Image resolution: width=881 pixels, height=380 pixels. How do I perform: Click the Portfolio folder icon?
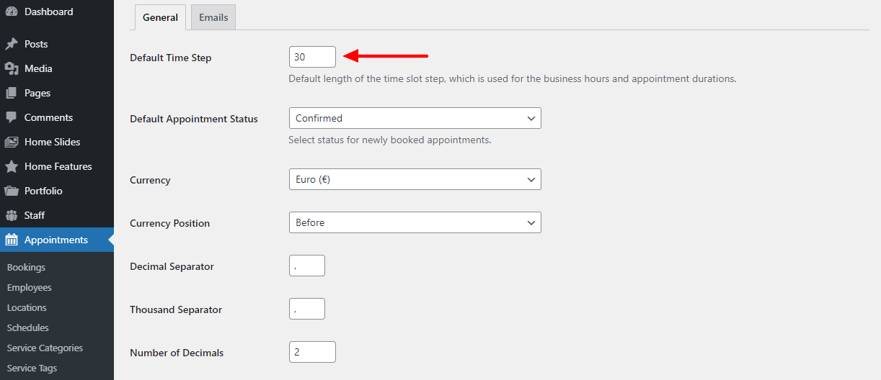12,191
